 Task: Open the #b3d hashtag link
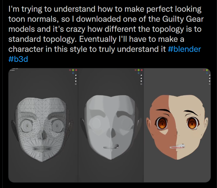[18, 59]
